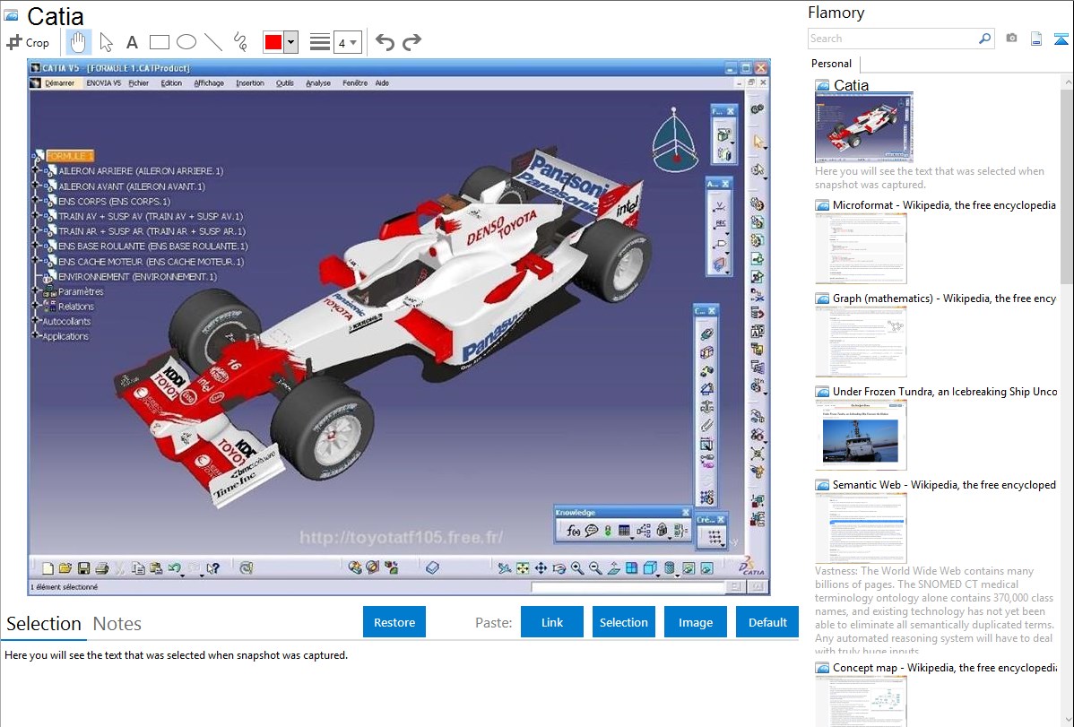Click the Flamory logo icon by Catia title
1074x727 pixels.
coord(11,15)
